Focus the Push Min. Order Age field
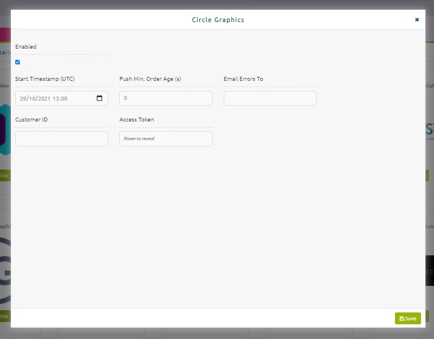This screenshot has height=339, width=434. click(166, 98)
